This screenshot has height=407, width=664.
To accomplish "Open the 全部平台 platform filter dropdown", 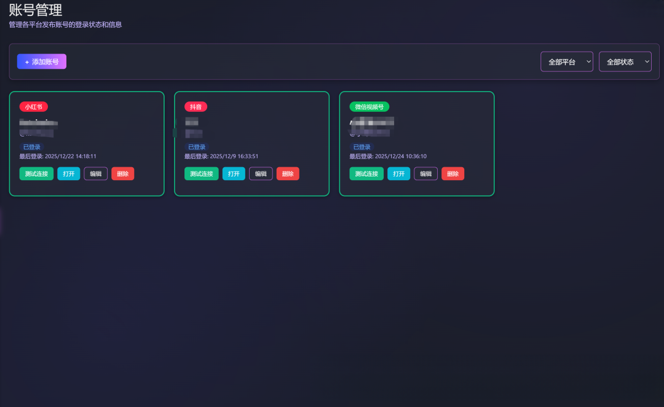I will [566, 61].
